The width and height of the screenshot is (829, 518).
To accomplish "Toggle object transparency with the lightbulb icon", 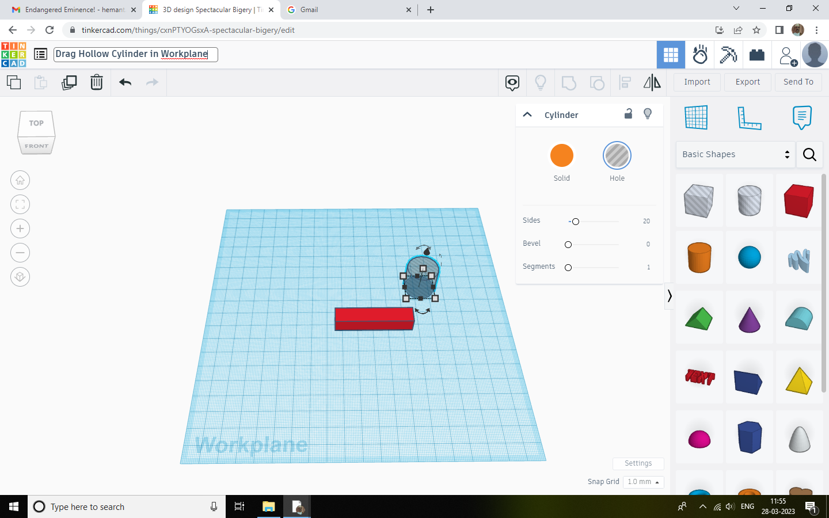I will click(647, 114).
